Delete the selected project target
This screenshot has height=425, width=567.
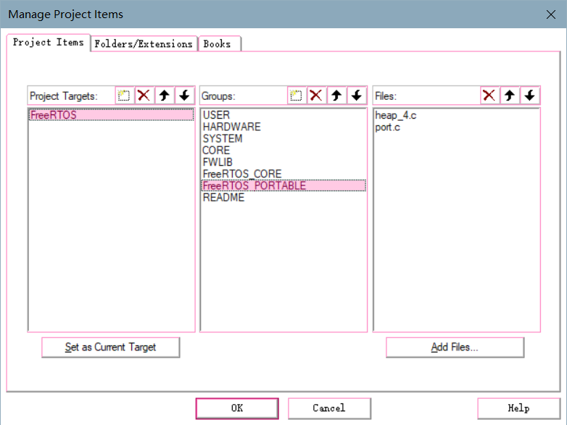coord(144,96)
